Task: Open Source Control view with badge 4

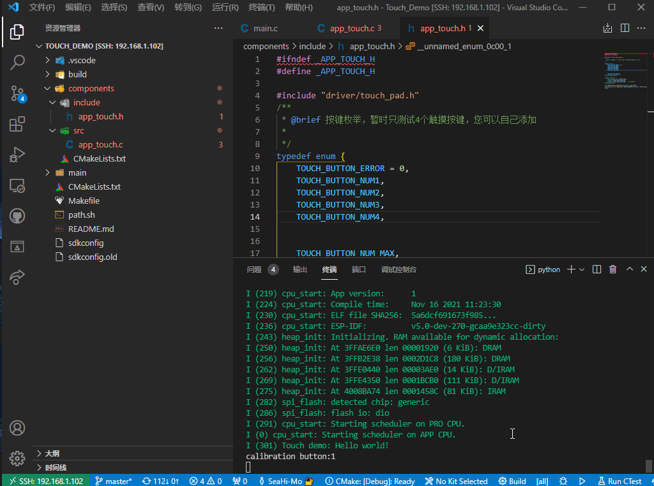Action: tap(17, 93)
